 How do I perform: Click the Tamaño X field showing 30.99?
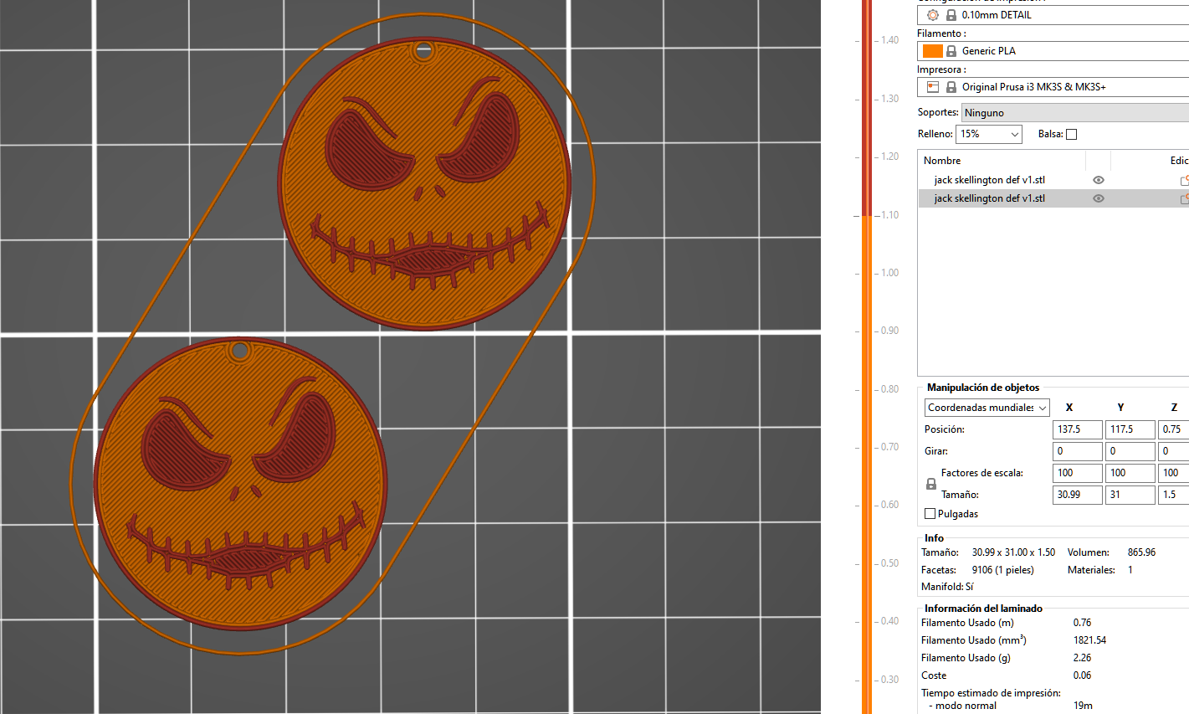(x=1077, y=495)
